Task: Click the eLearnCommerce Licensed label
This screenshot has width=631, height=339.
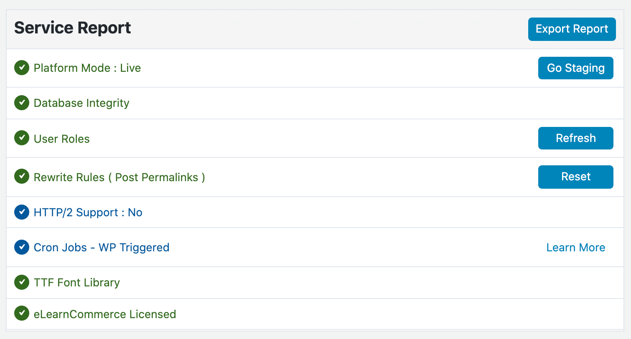Action: [x=105, y=314]
